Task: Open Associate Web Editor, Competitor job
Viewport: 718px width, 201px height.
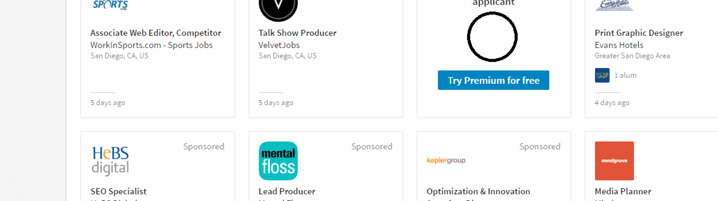Action: point(156,33)
